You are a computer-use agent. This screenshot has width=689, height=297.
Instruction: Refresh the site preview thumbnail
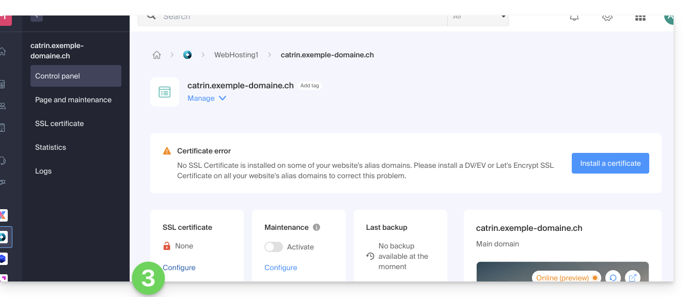(x=613, y=277)
